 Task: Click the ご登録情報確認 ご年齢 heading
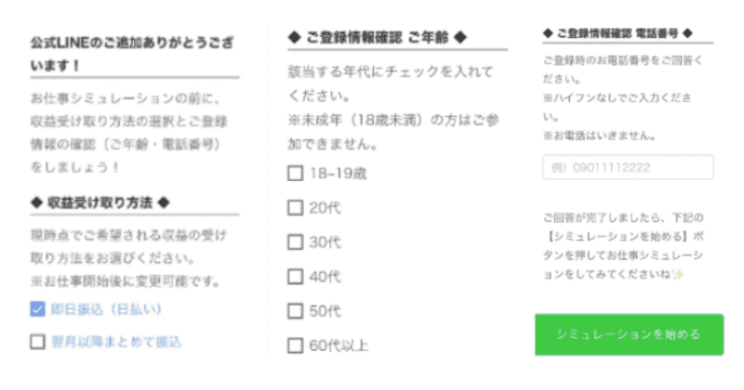(x=377, y=37)
